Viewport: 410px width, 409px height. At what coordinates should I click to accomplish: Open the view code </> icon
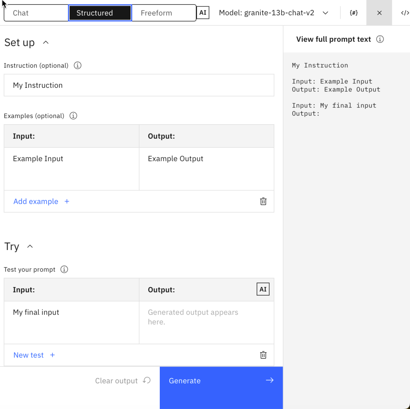[x=404, y=13]
